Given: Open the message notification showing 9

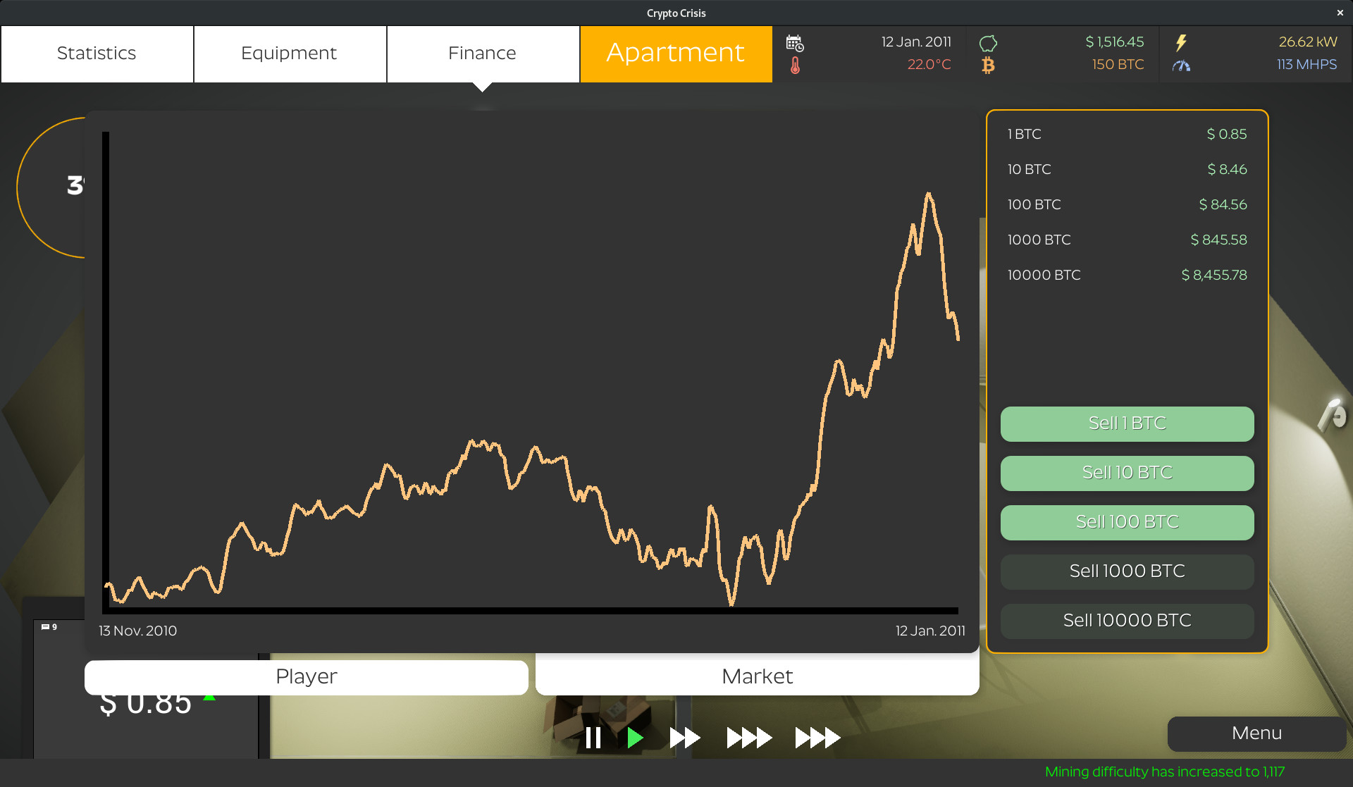Looking at the screenshot, I should click(x=49, y=626).
